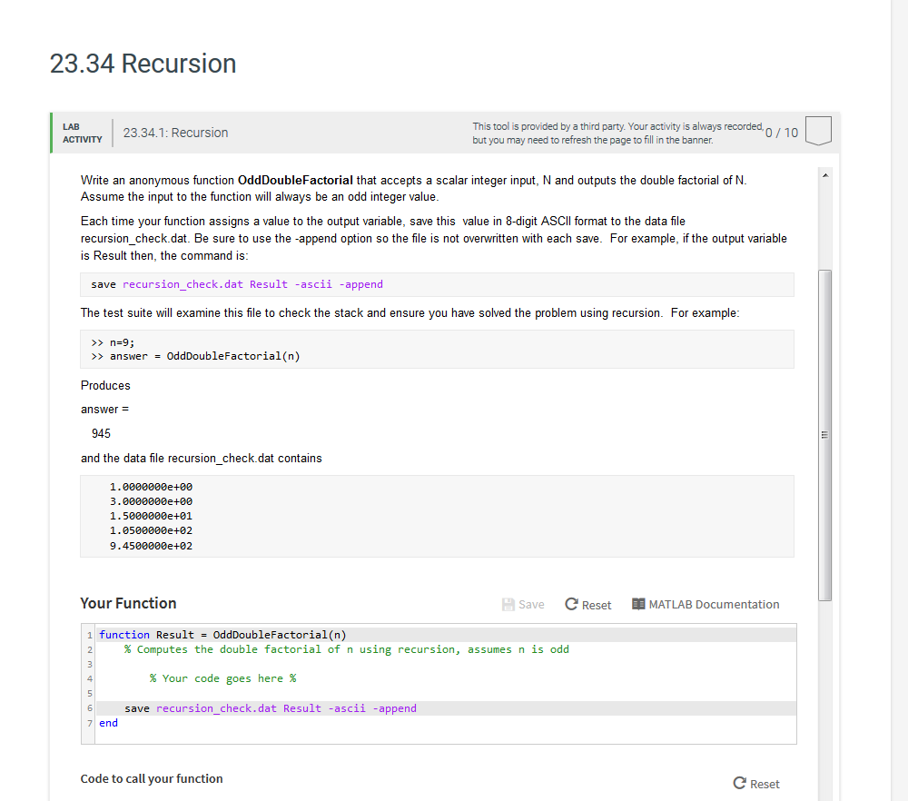908x801 pixels.
Task: Reset the code-to-call section with its Reset icon
Action: pos(742,784)
